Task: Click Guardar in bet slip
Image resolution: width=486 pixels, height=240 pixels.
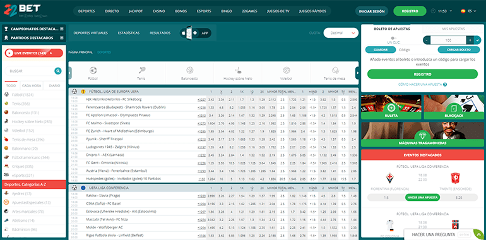Action: 381,50
